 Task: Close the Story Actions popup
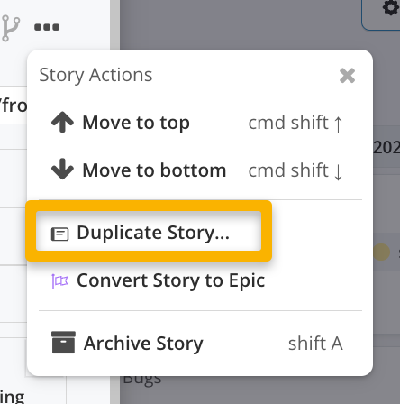[347, 75]
